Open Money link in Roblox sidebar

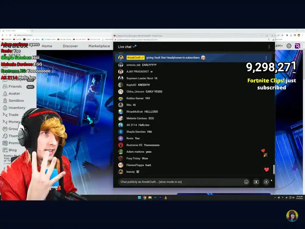tap(14, 122)
